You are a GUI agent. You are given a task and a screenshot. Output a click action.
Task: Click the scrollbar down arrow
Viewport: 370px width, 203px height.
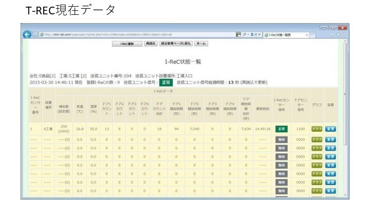pyautogui.click(x=345, y=195)
